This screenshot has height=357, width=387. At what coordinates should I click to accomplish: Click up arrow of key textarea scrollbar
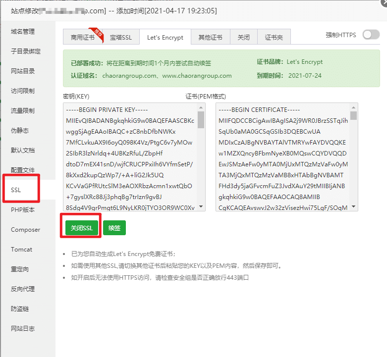click(201, 107)
